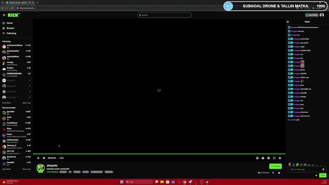Open Following in the sidebar
The height and width of the screenshot is (185, 329).
click(11, 33)
